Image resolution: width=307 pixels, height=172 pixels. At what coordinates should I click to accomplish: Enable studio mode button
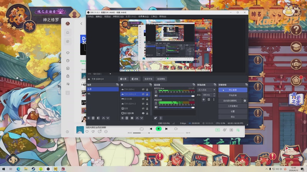[x=233, y=106]
